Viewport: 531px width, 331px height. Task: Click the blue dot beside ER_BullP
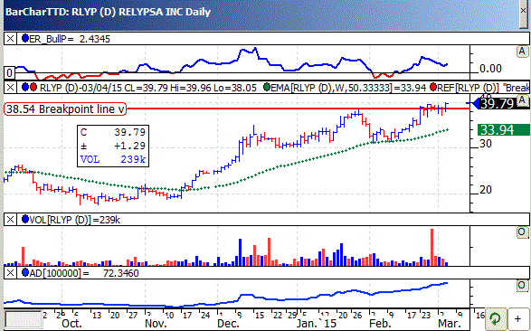[x=25, y=38]
